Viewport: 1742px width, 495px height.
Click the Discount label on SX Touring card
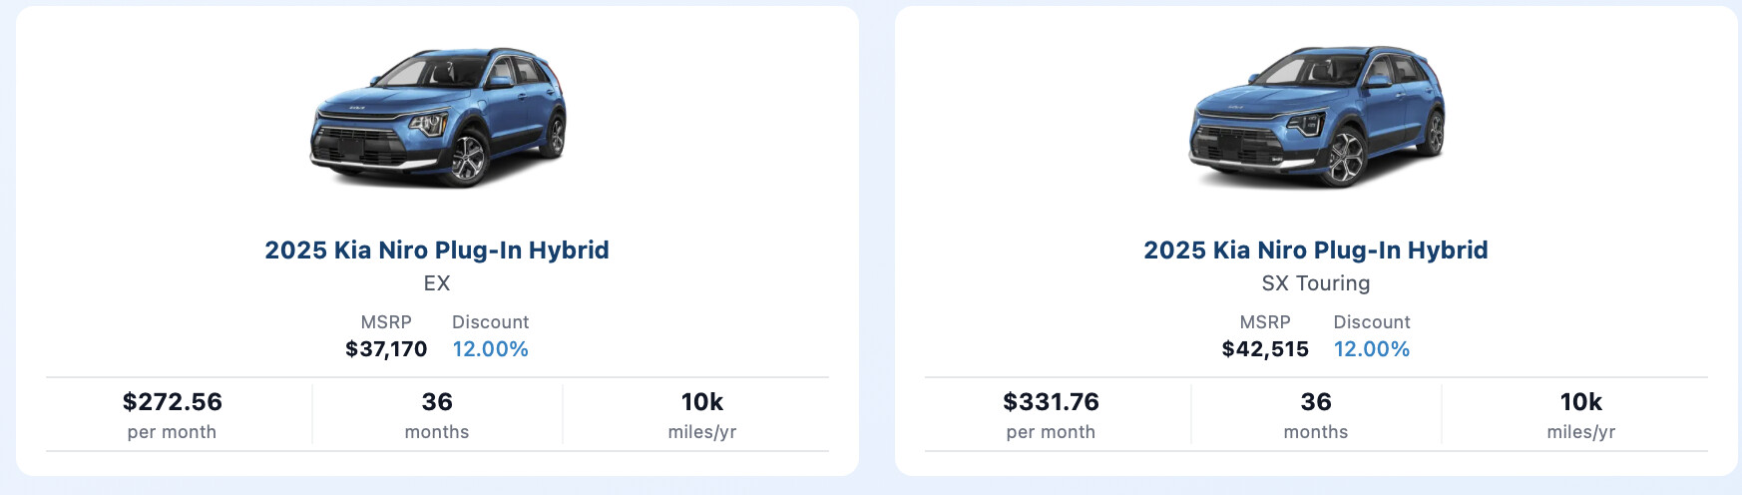(x=1372, y=322)
